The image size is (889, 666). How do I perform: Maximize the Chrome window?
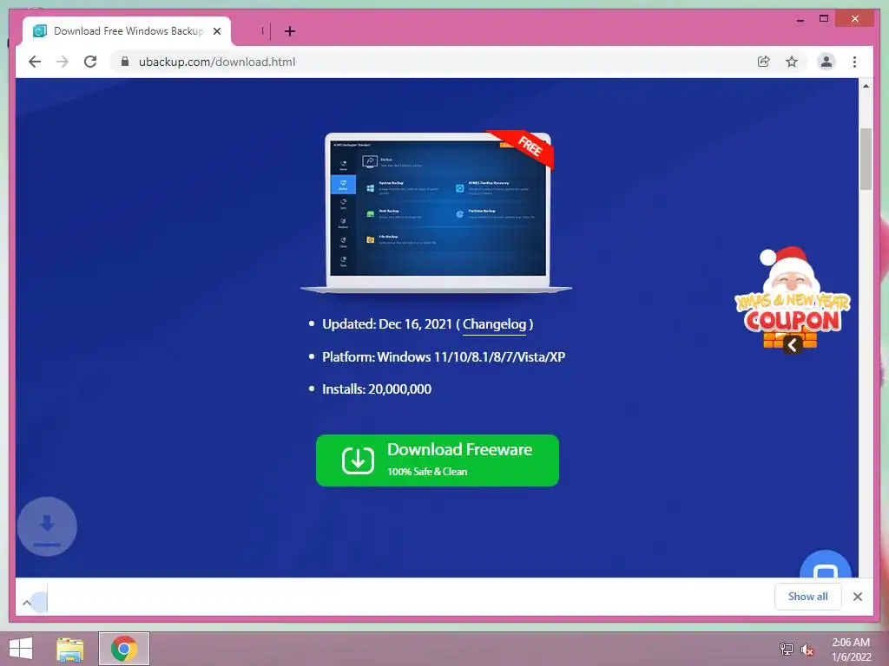pyautogui.click(x=824, y=19)
